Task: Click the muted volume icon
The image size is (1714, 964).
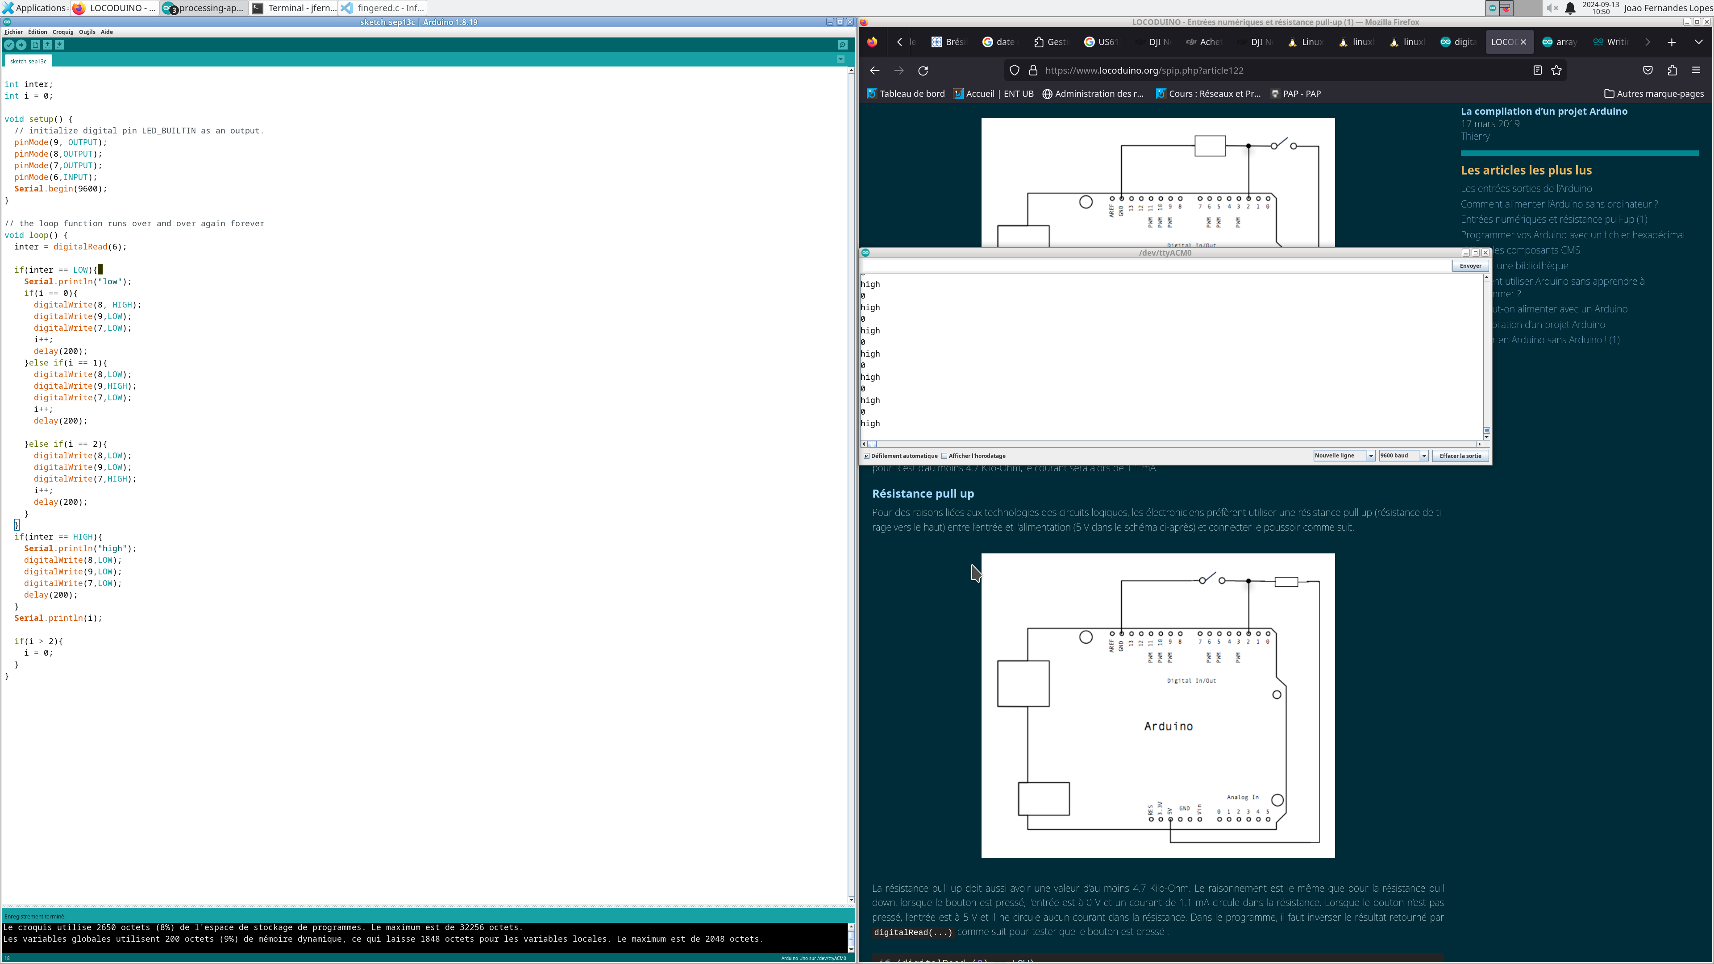Action: click(x=1552, y=8)
